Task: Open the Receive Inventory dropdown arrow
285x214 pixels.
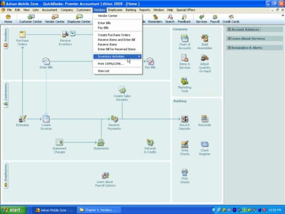Action: [x=72, y=33]
